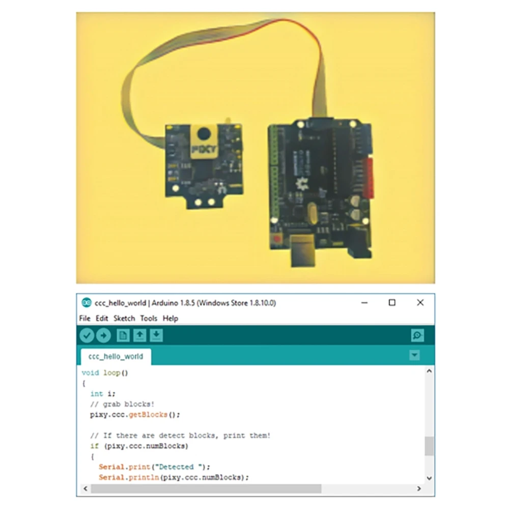
Task: Click the horizontal scrollbar thumb
Action: click(206, 489)
